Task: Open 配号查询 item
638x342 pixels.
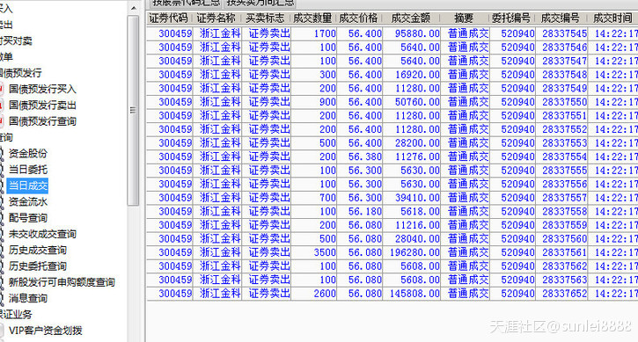Action: point(28,218)
